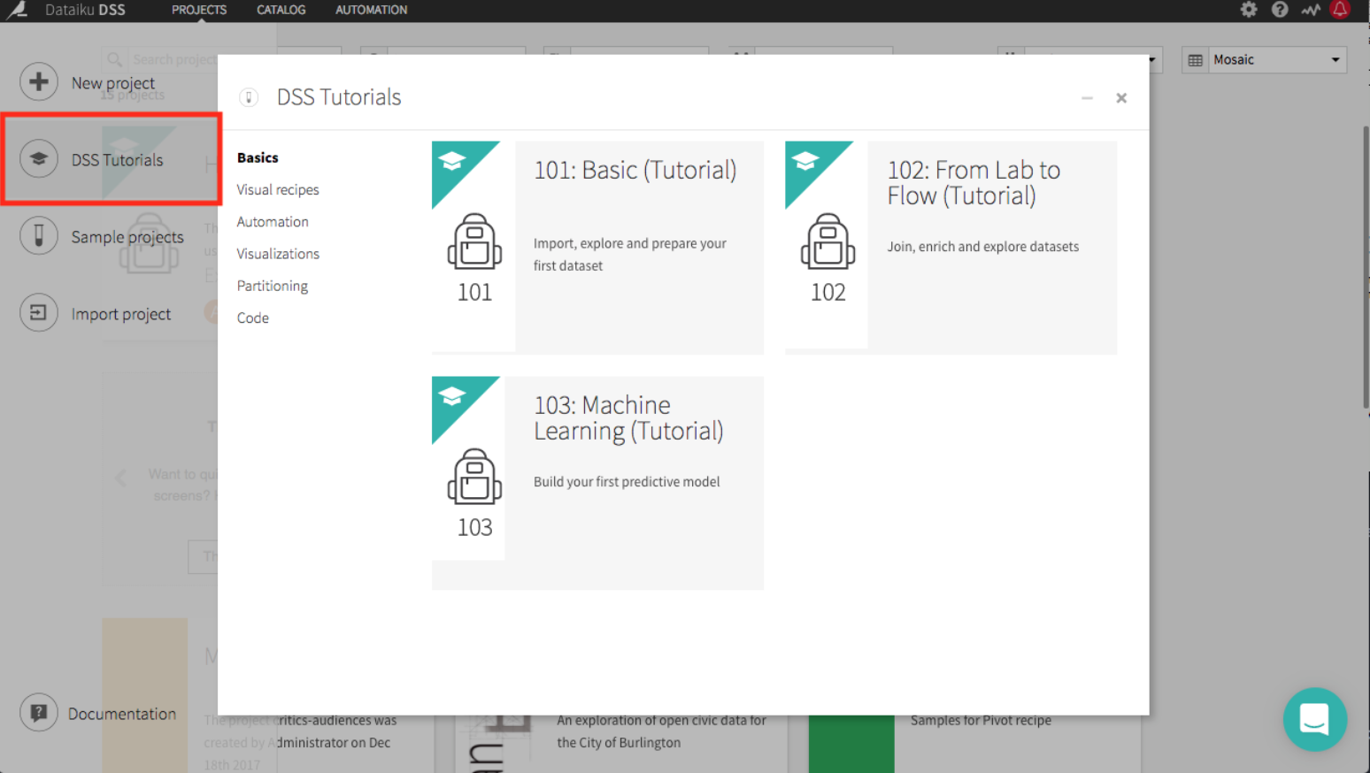Select the Visual recipes category
Image resolution: width=1370 pixels, height=773 pixels.
pyautogui.click(x=278, y=189)
